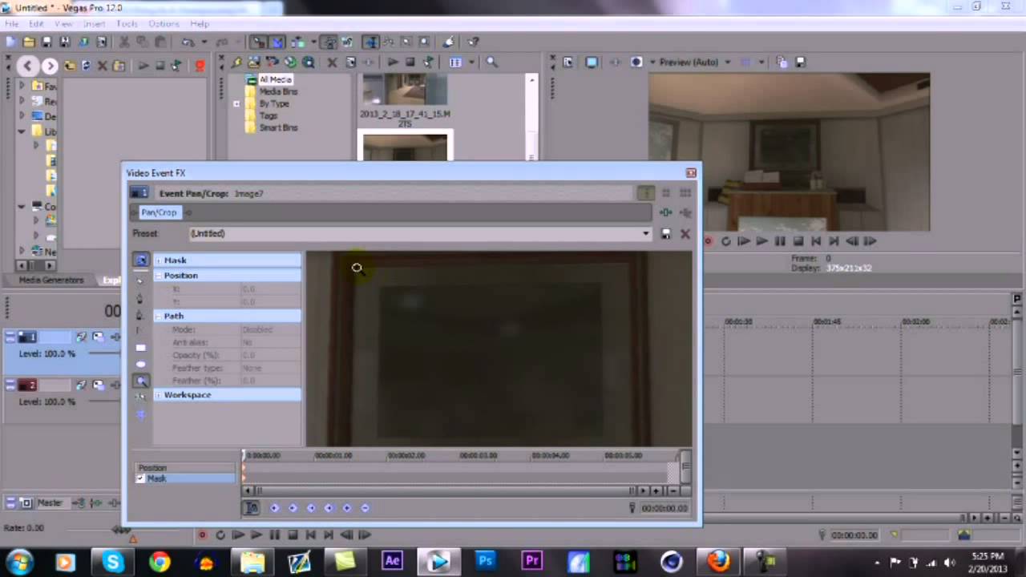Adjust the track 1 Level slider

pyautogui.click(x=104, y=353)
